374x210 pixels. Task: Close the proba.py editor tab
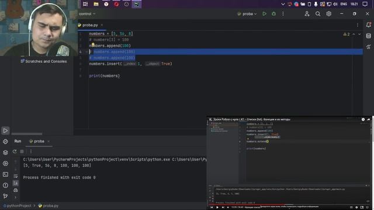tap(102, 25)
